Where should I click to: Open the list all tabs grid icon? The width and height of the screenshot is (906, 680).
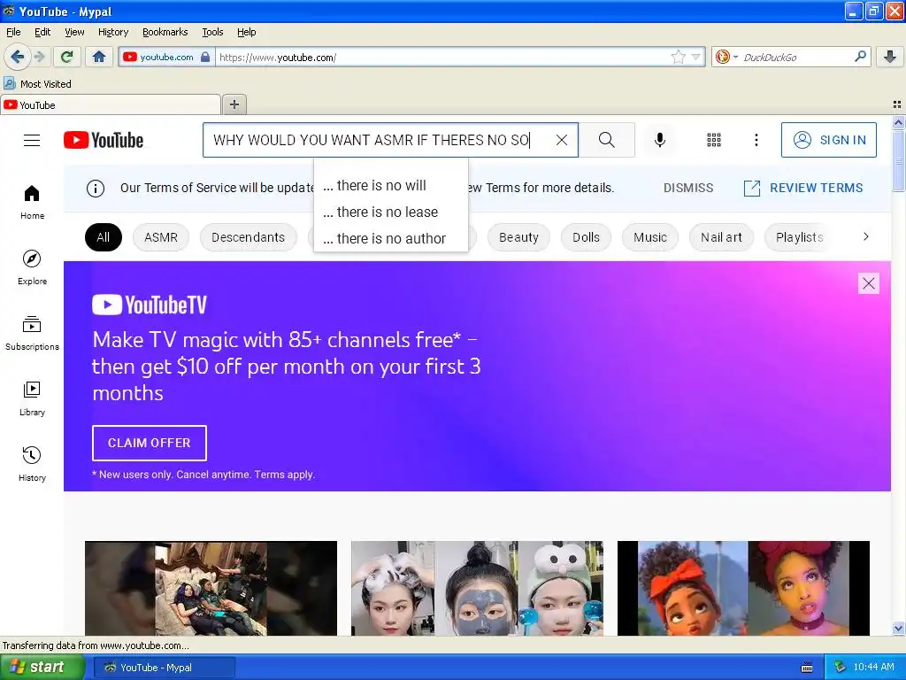coord(897,104)
